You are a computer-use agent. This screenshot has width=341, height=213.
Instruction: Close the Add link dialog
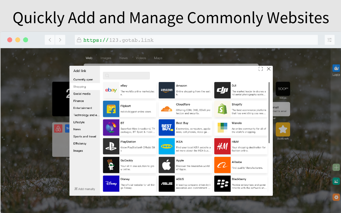(x=269, y=69)
